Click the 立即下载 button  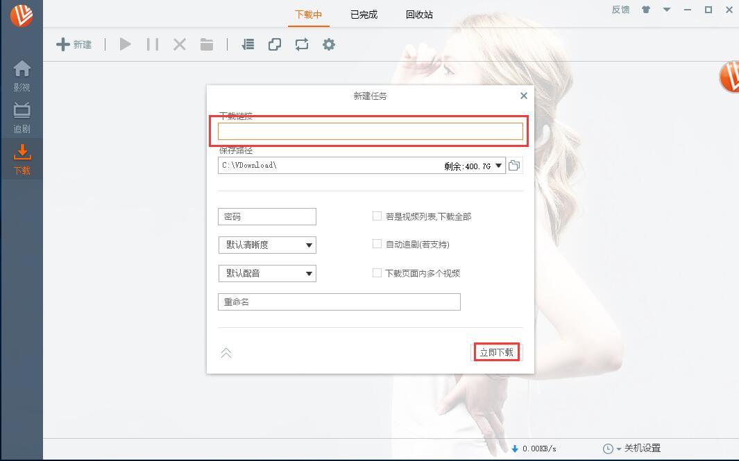tap(497, 352)
